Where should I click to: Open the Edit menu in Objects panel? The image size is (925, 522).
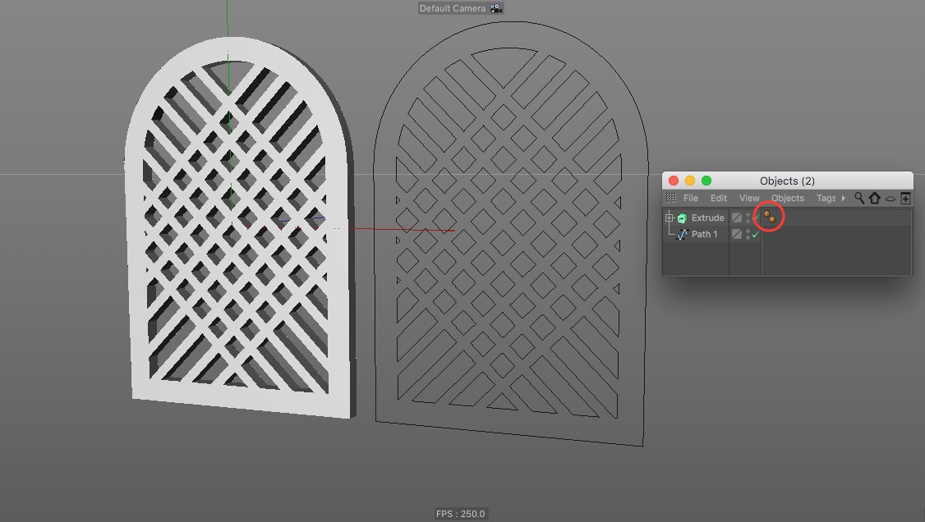click(x=719, y=198)
